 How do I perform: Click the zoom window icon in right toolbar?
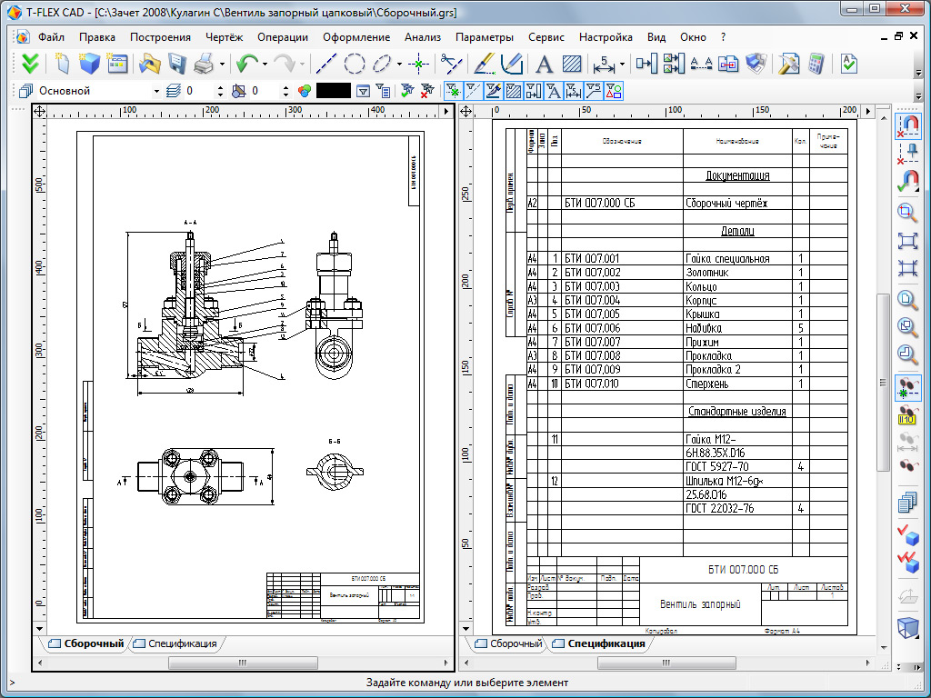coord(907,213)
